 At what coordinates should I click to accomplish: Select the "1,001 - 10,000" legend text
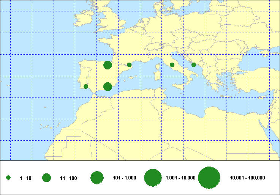[180, 178]
